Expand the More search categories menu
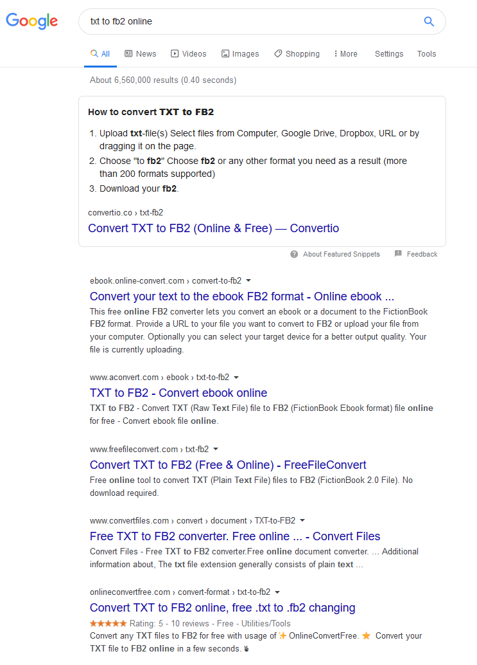 pyautogui.click(x=346, y=54)
